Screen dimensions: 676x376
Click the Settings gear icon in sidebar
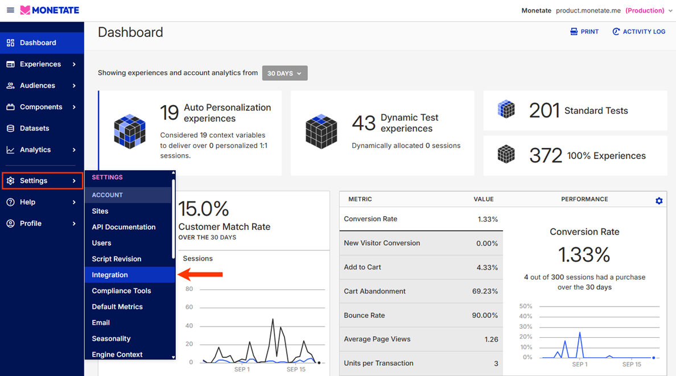coord(10,181)
